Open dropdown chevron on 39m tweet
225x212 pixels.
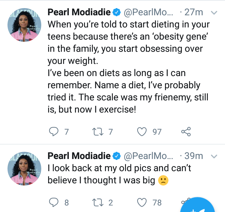coord(214,156)
